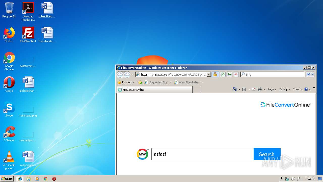
Task: Select Acrobat Reader DC shortcut
Action: coord(28,12)
